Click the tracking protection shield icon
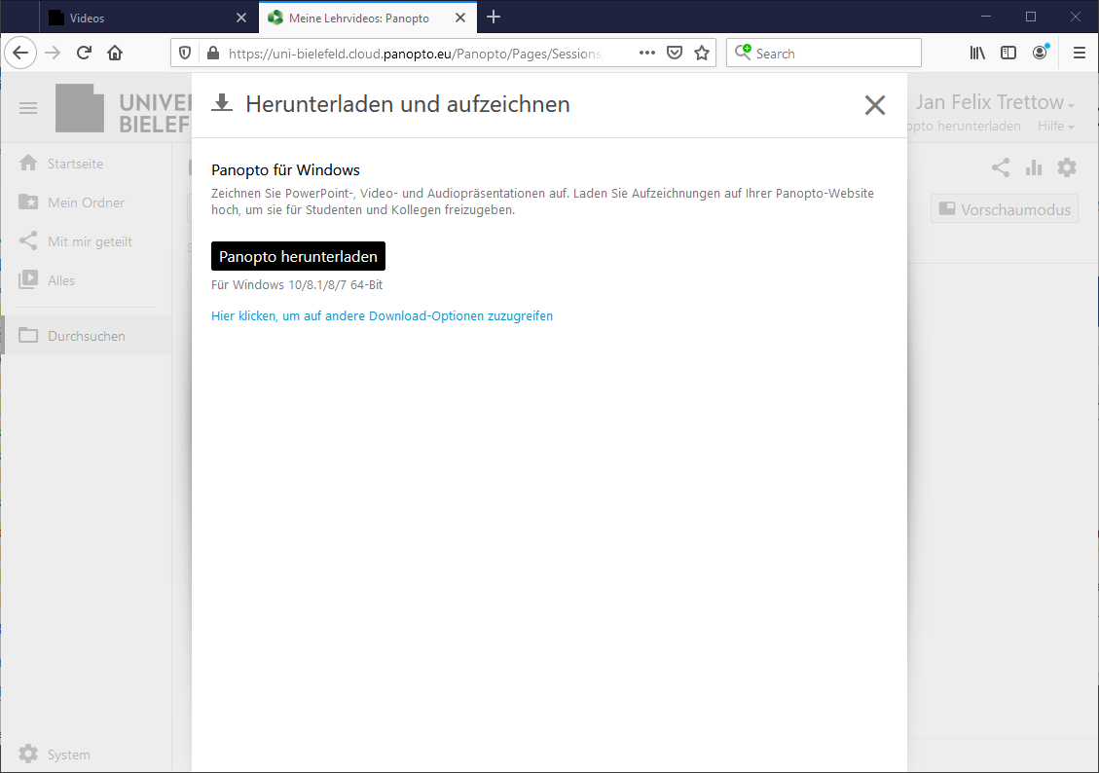This screenshot has width=1099, height=773. [185, 54]
